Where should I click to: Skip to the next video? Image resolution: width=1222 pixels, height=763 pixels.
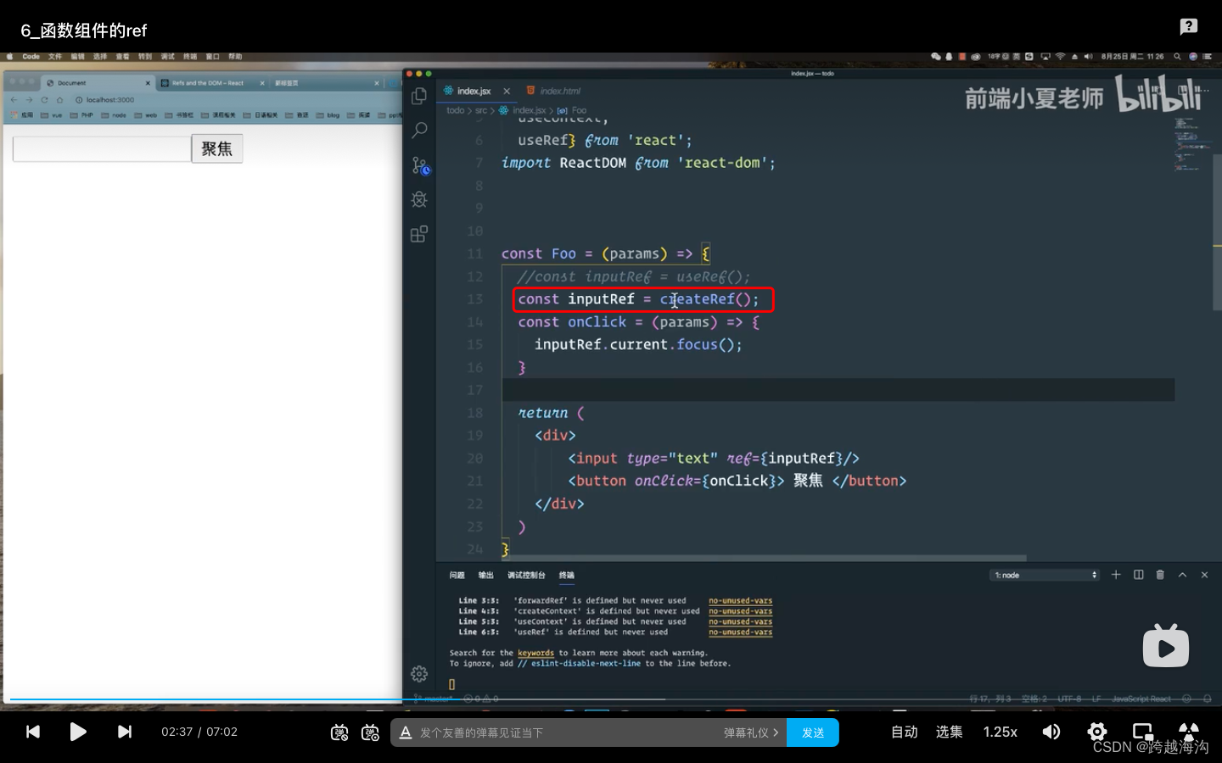pos(125,732)
